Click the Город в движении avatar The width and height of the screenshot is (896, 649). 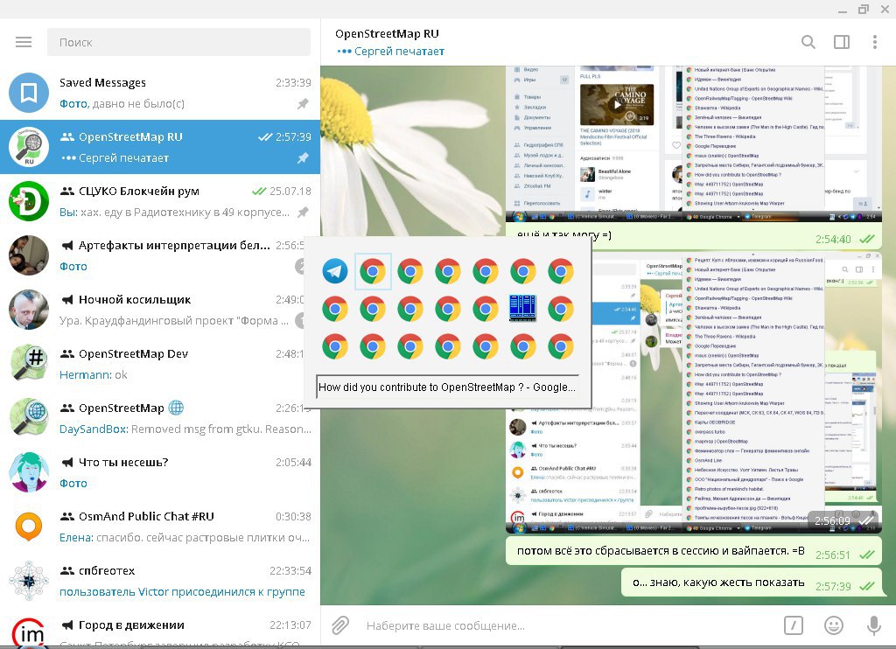coord(29,633)
